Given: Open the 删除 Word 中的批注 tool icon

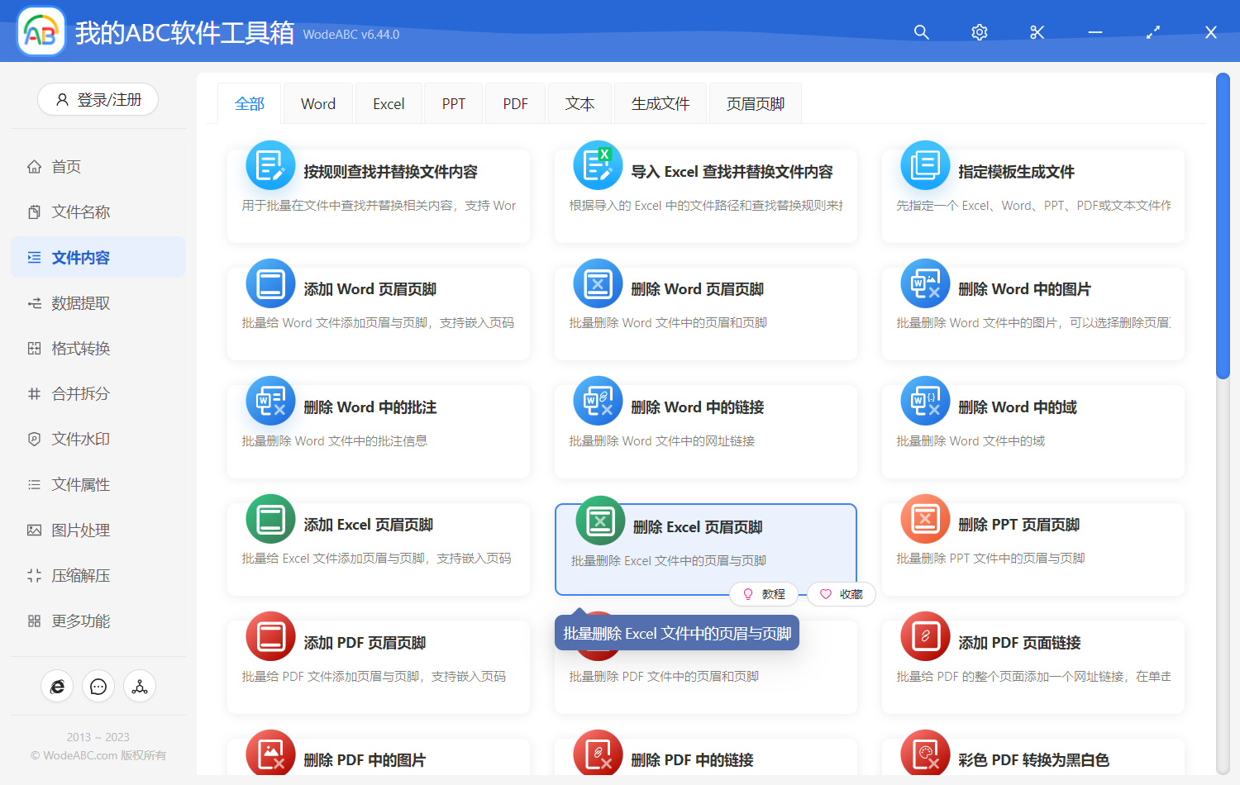Looking at the screenshot, I should tap(270, 401).
